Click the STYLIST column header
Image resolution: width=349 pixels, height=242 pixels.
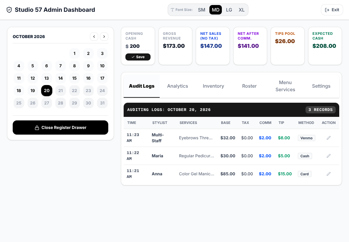click(x=160, y=123)
